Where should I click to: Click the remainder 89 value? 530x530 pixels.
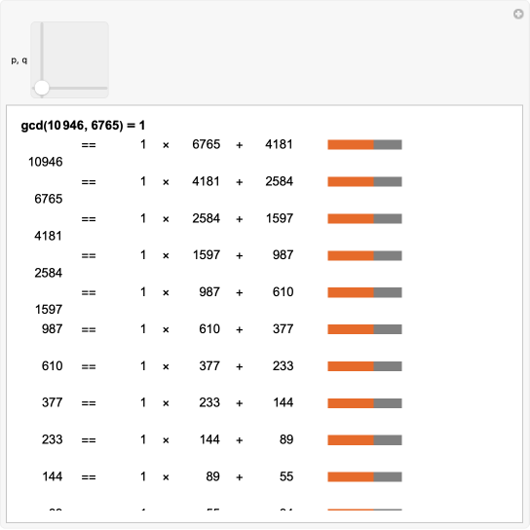(286, 439)
